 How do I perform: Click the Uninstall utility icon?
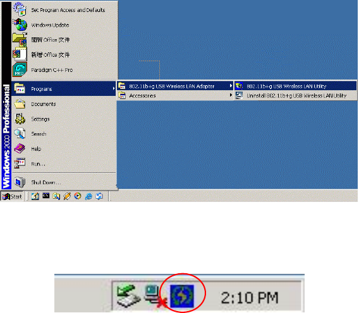point(239,95)
